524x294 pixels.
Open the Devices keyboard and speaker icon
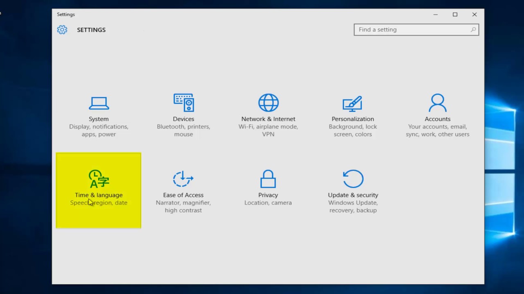(183, 102)
